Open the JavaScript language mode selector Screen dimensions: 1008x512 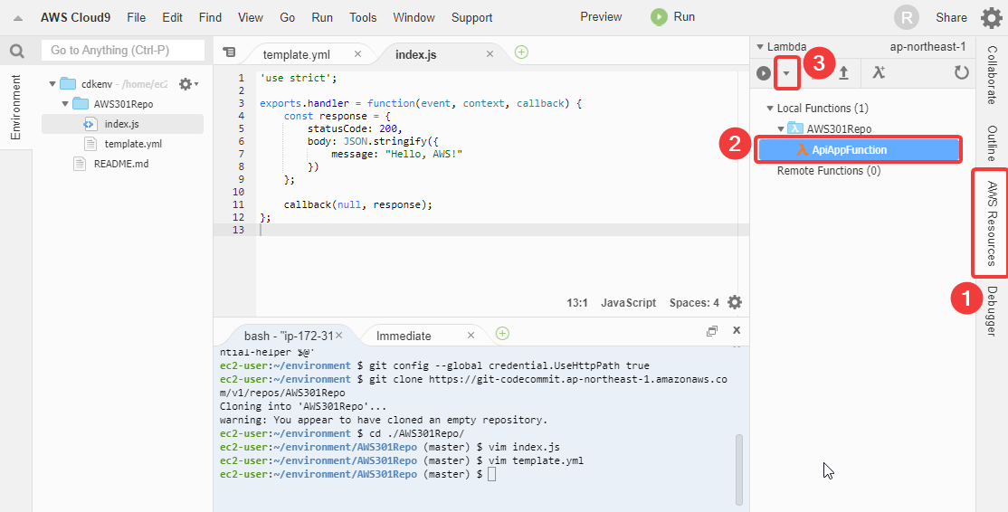[x=629, y=302]
